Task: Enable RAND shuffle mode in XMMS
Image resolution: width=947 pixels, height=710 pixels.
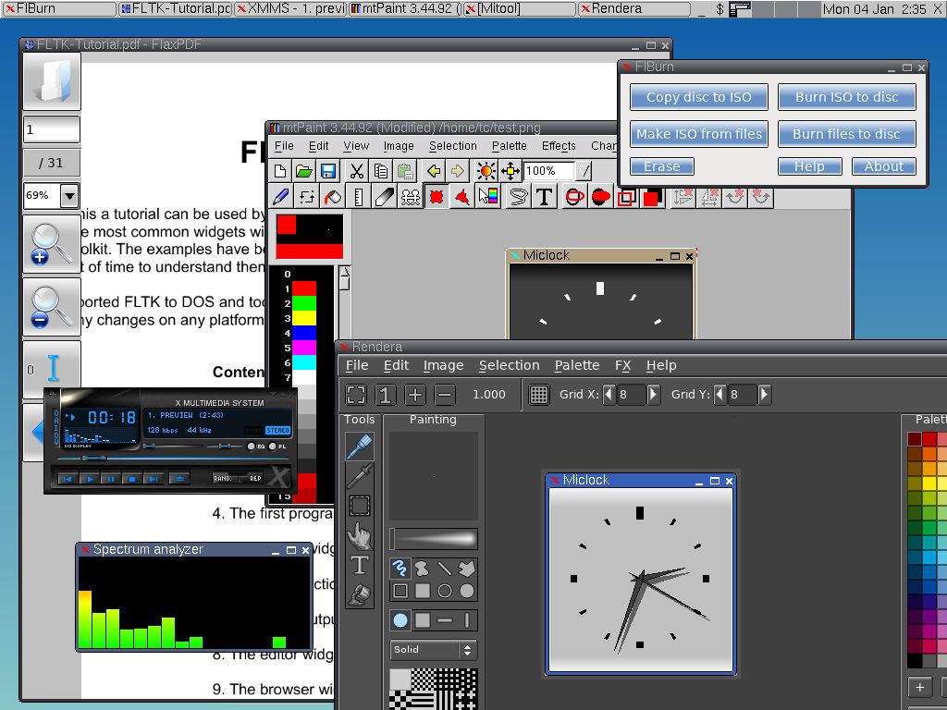Action: 223,478
